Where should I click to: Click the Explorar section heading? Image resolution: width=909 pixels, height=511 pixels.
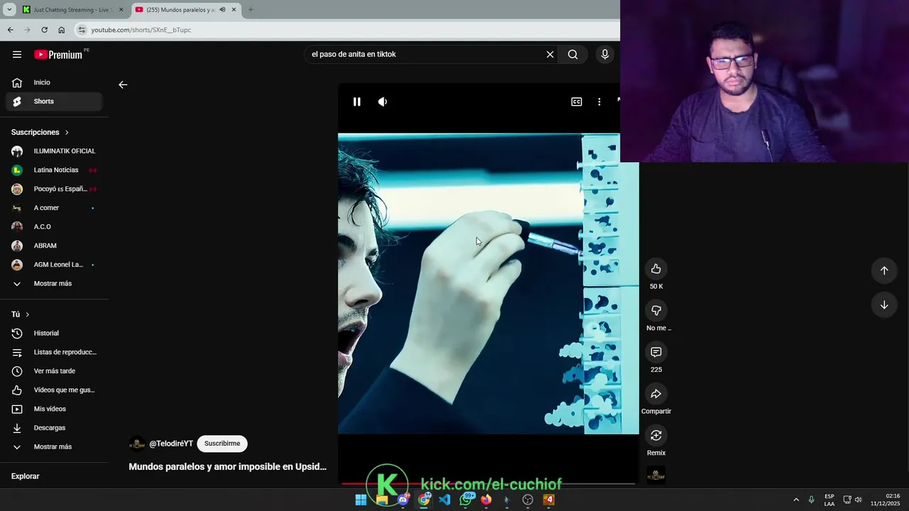[x=25, y=476]
